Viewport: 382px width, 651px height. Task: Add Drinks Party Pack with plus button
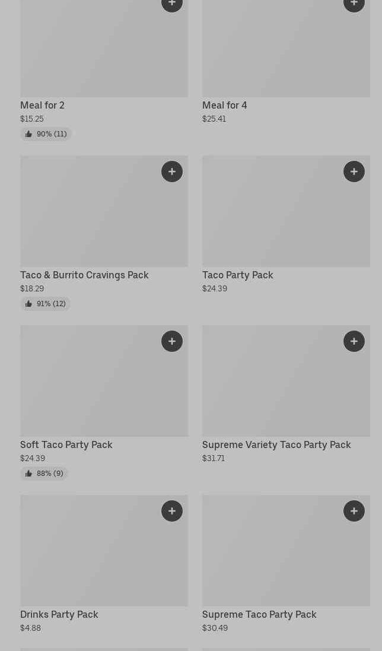click(x=172, y=511)
